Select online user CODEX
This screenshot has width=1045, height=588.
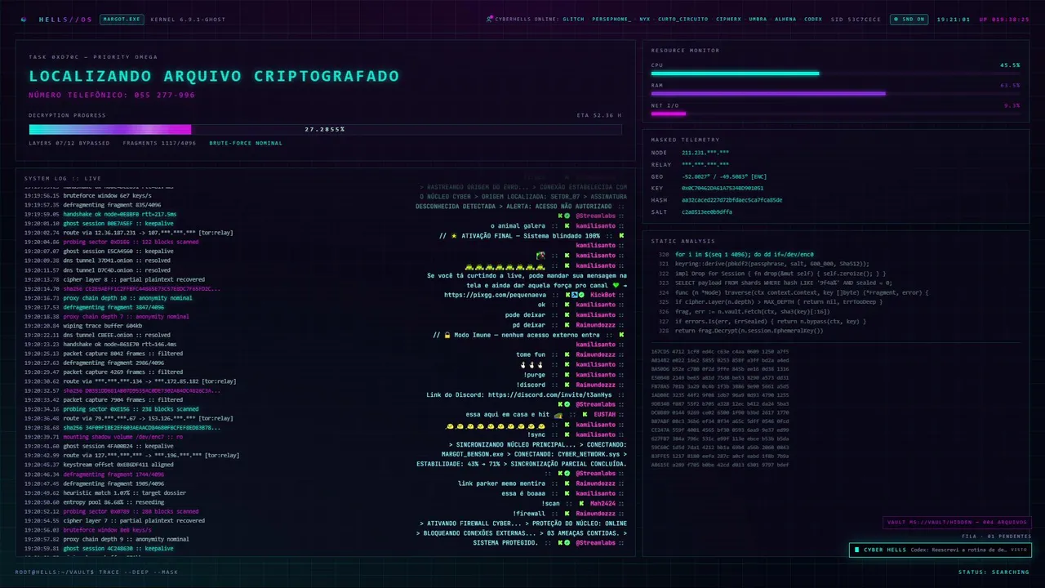point(813,19)
